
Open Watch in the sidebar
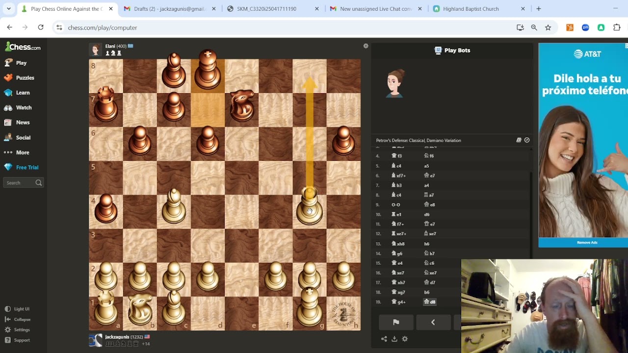[x=18, y=107]
